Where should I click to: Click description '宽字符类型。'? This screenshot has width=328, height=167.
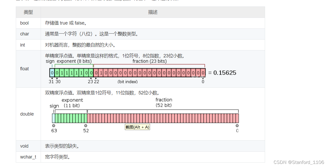pyautogui.click(x=58, y=157)
